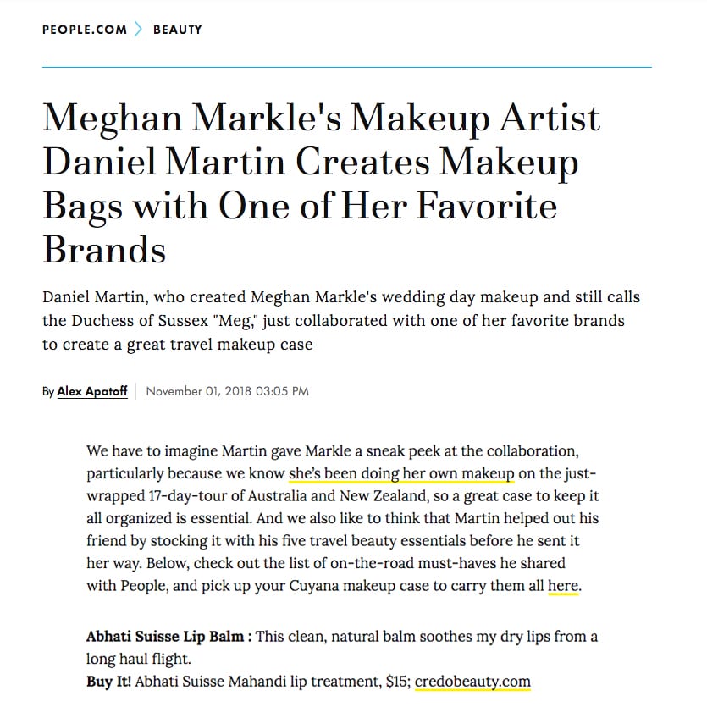
Task: Open author Alex Apatoff's profile link
Action: coord(92,391)
